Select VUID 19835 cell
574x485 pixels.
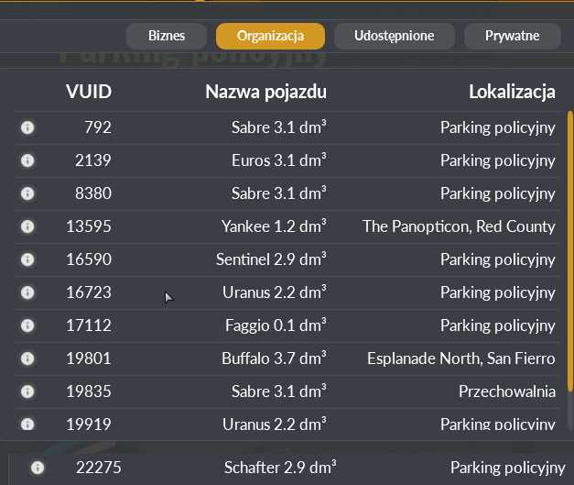pyautogui.click(x=89, y=391)
